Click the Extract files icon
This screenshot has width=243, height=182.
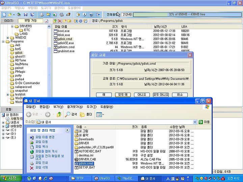click(x=76, y=21)
